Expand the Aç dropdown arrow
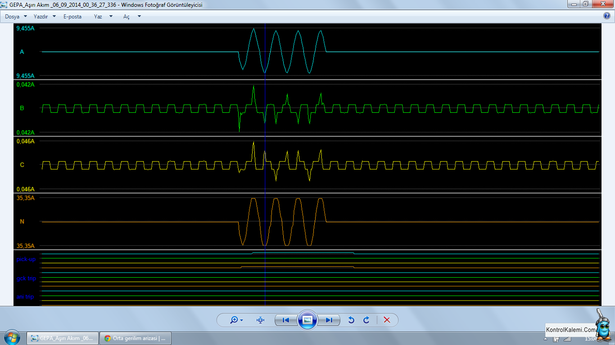Screen dimensions: 615x345 [x=139, y=16]
